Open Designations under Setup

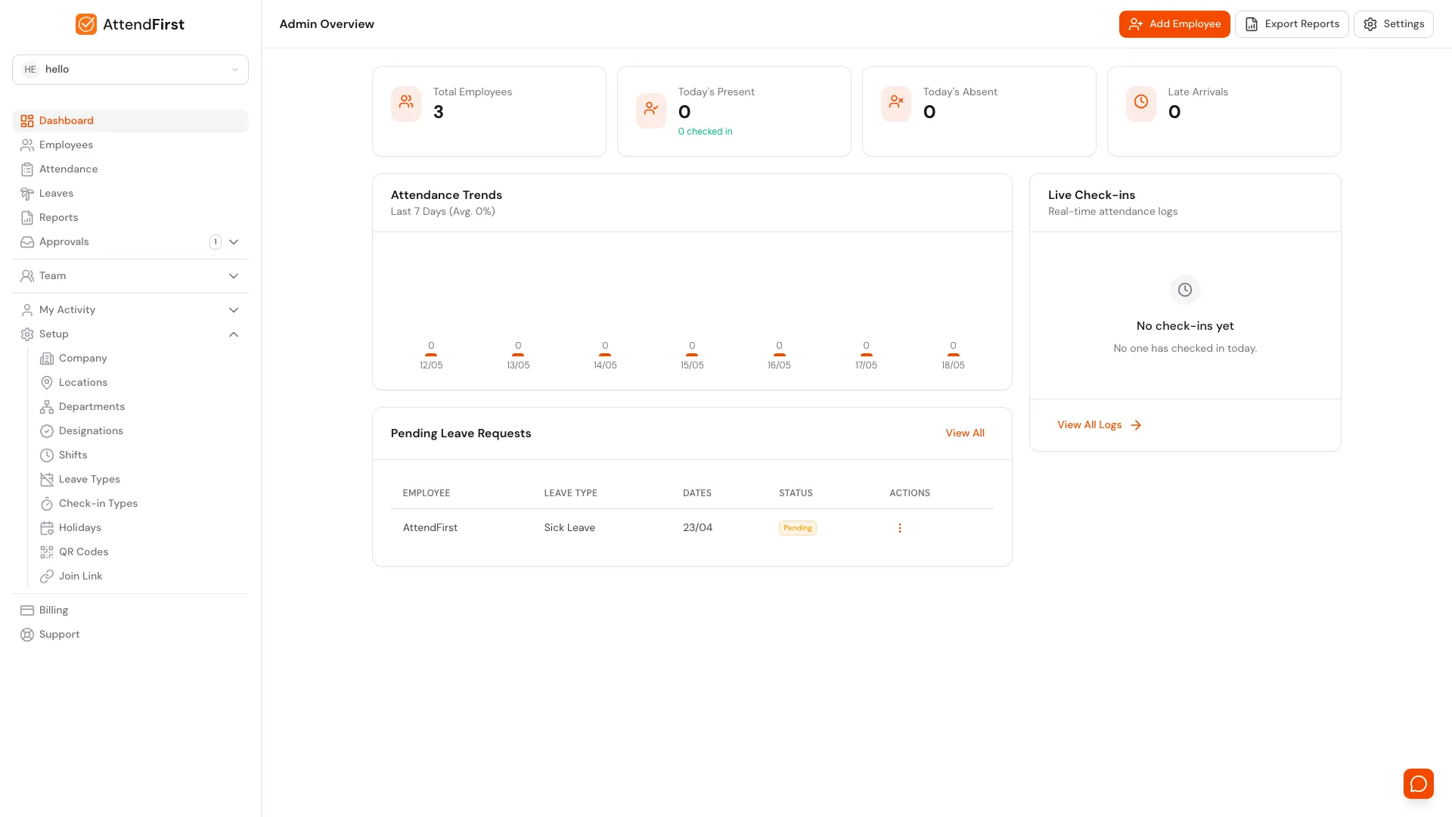(x=140, y=431)
